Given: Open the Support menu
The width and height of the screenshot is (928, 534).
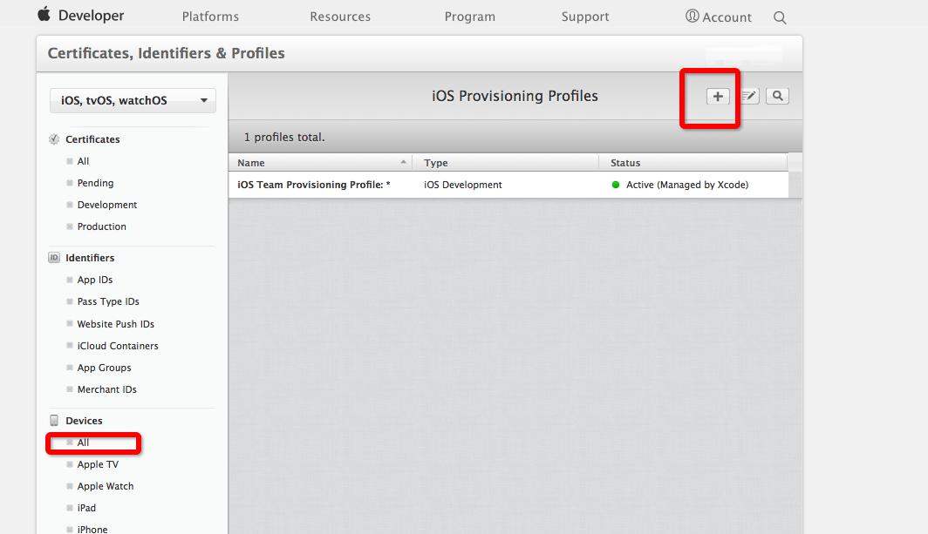Looking at the screenshot, I should tap(585, 17).
